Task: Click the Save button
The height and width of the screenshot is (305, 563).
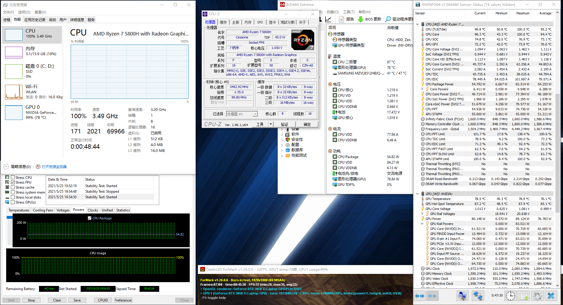Action: pyautogui.click(x=77, y=300)
